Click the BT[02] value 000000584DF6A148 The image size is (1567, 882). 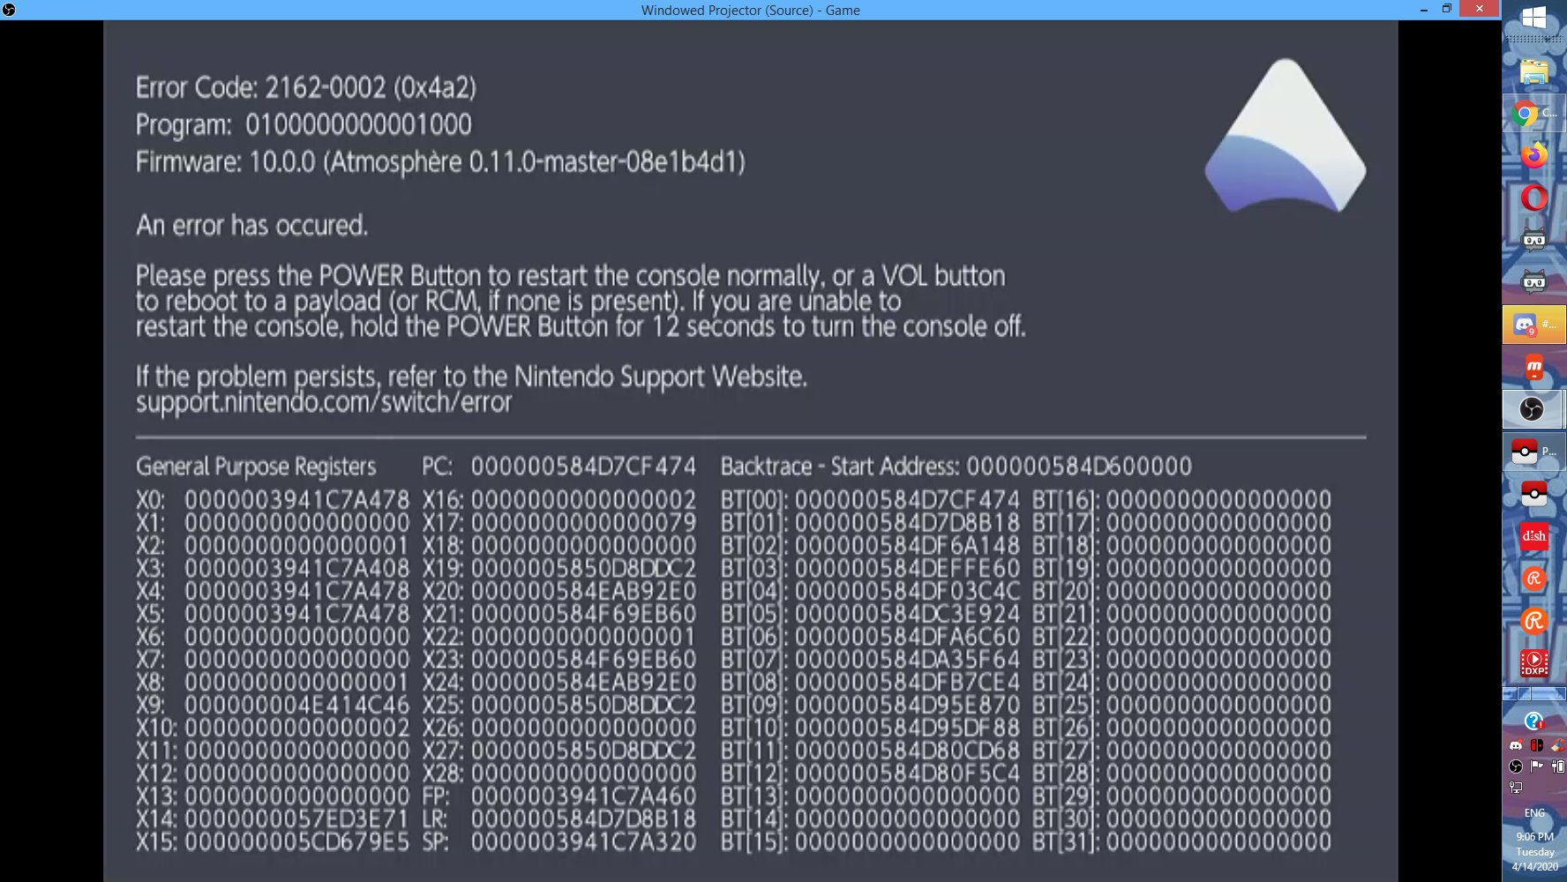pos(907,545)
